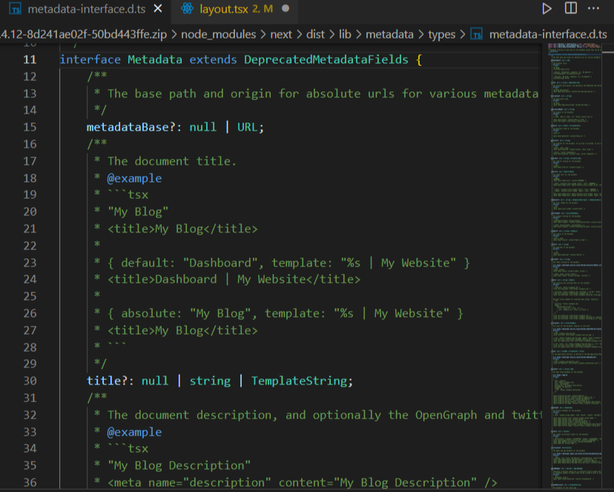Click the 'metadata' breadcrumb segment
This screenshot has width=614, height=492.
389,34
